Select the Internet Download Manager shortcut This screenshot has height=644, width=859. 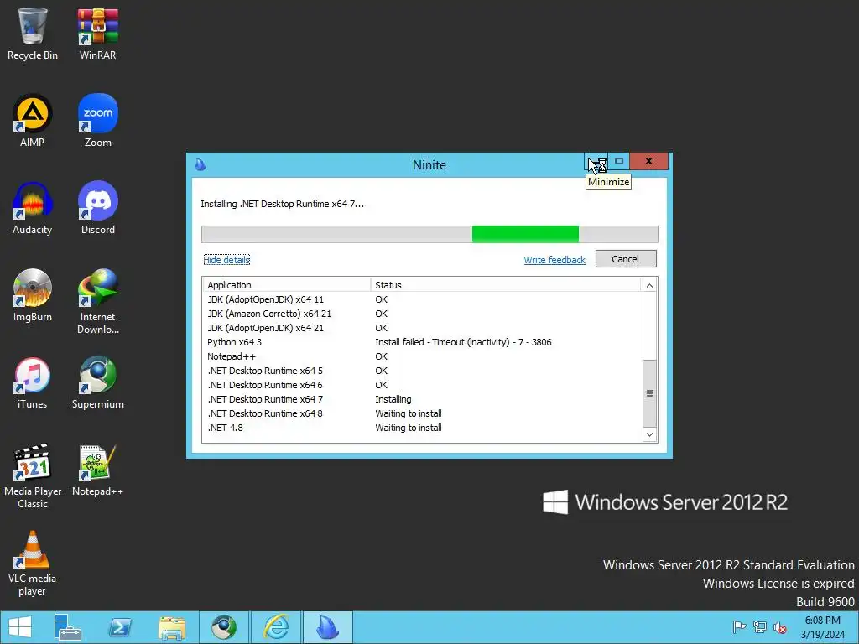click(x=97, y=302)
